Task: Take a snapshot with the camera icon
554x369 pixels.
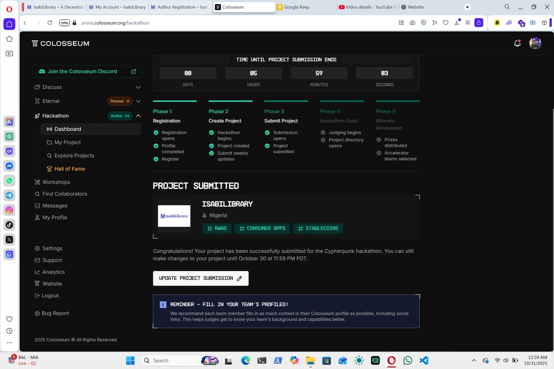Action: pos(412,23)
